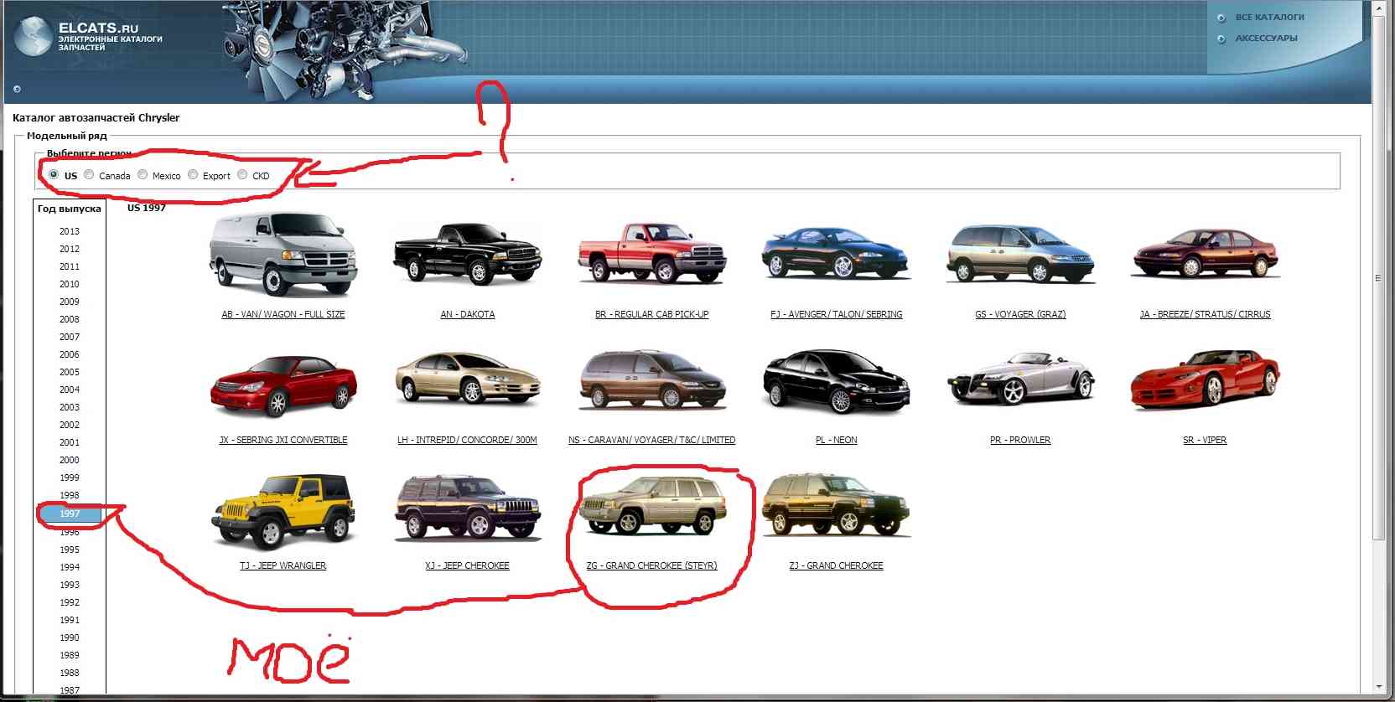The width and height of the screenshot is (1395, 702).
Task: Follow the AB - VAN/ WAGON - FULL SIZE link
Action: 283,315
